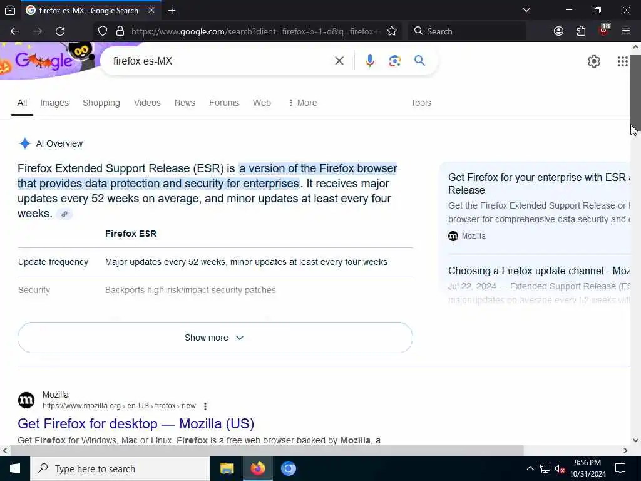Screen dimensions: 641x481
Task: Open the network tray icon
Action: click(x=545, y=468)
